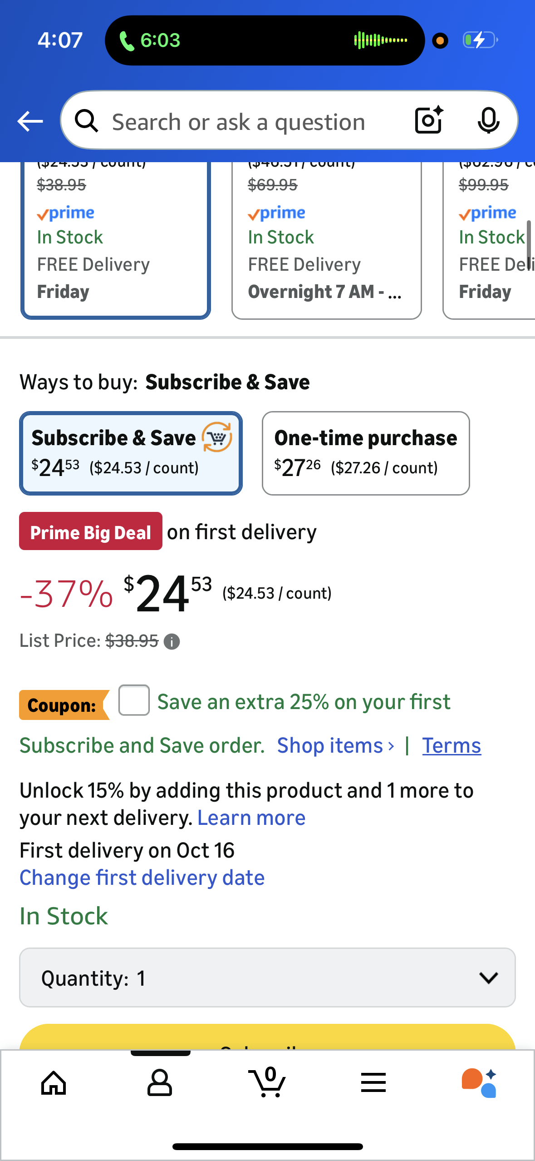Tap the microphone voice search icon
Image resolution: width=535 pixels, height=1161 pixels.
pos(488,121)
